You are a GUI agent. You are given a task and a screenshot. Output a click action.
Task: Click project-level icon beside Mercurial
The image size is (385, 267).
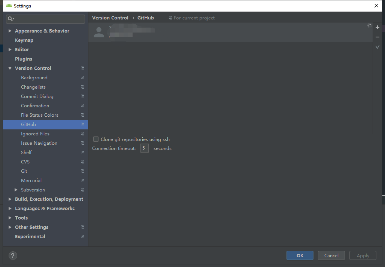82,181
